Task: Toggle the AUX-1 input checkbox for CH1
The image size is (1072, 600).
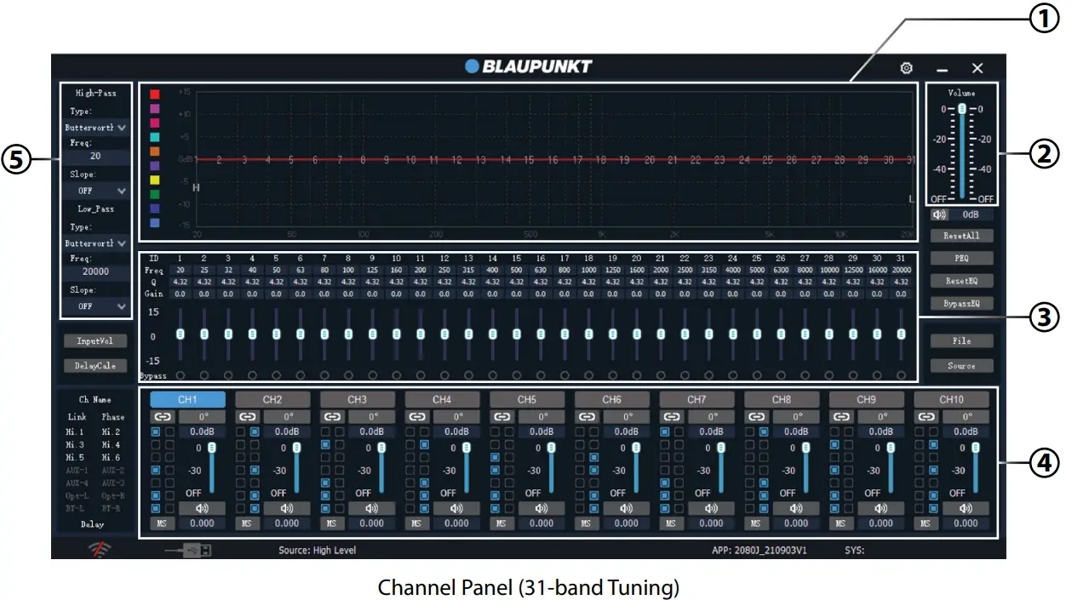Action: coord(156,470)
